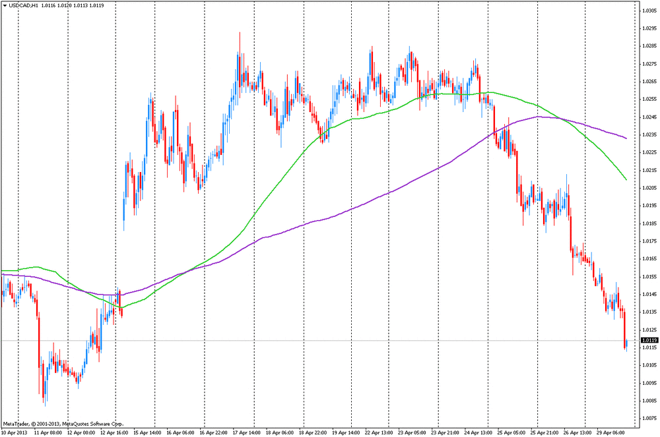Click the 1.0155 price scale label

[x=650, y=276]
